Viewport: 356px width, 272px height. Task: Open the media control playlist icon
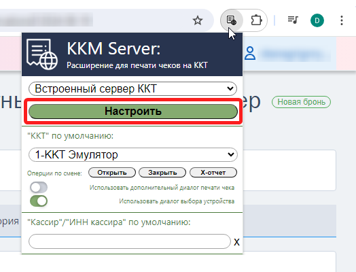[293, 20]
